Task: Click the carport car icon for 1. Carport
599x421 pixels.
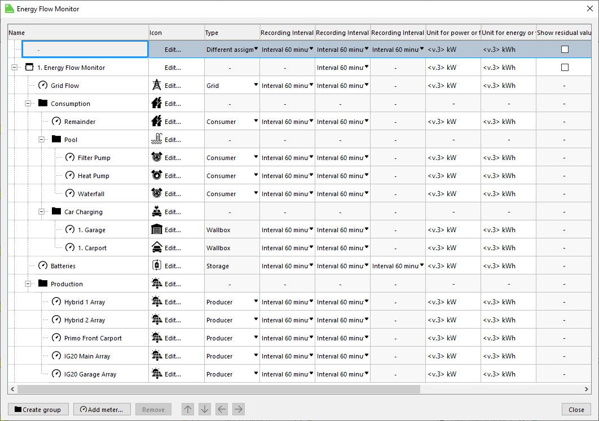Action: click(157, 248)
